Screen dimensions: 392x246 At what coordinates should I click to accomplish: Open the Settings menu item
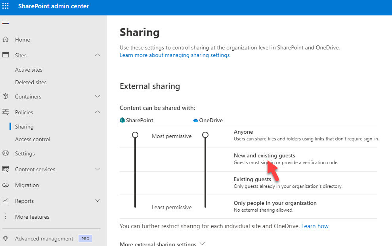point(25,154)
